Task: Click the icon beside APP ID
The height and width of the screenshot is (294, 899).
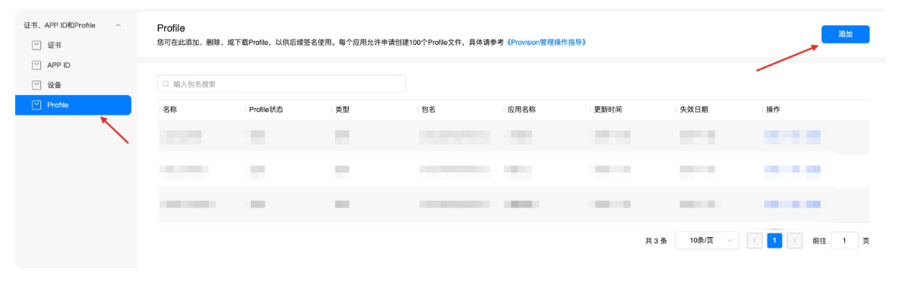Action: click(36, 65)
